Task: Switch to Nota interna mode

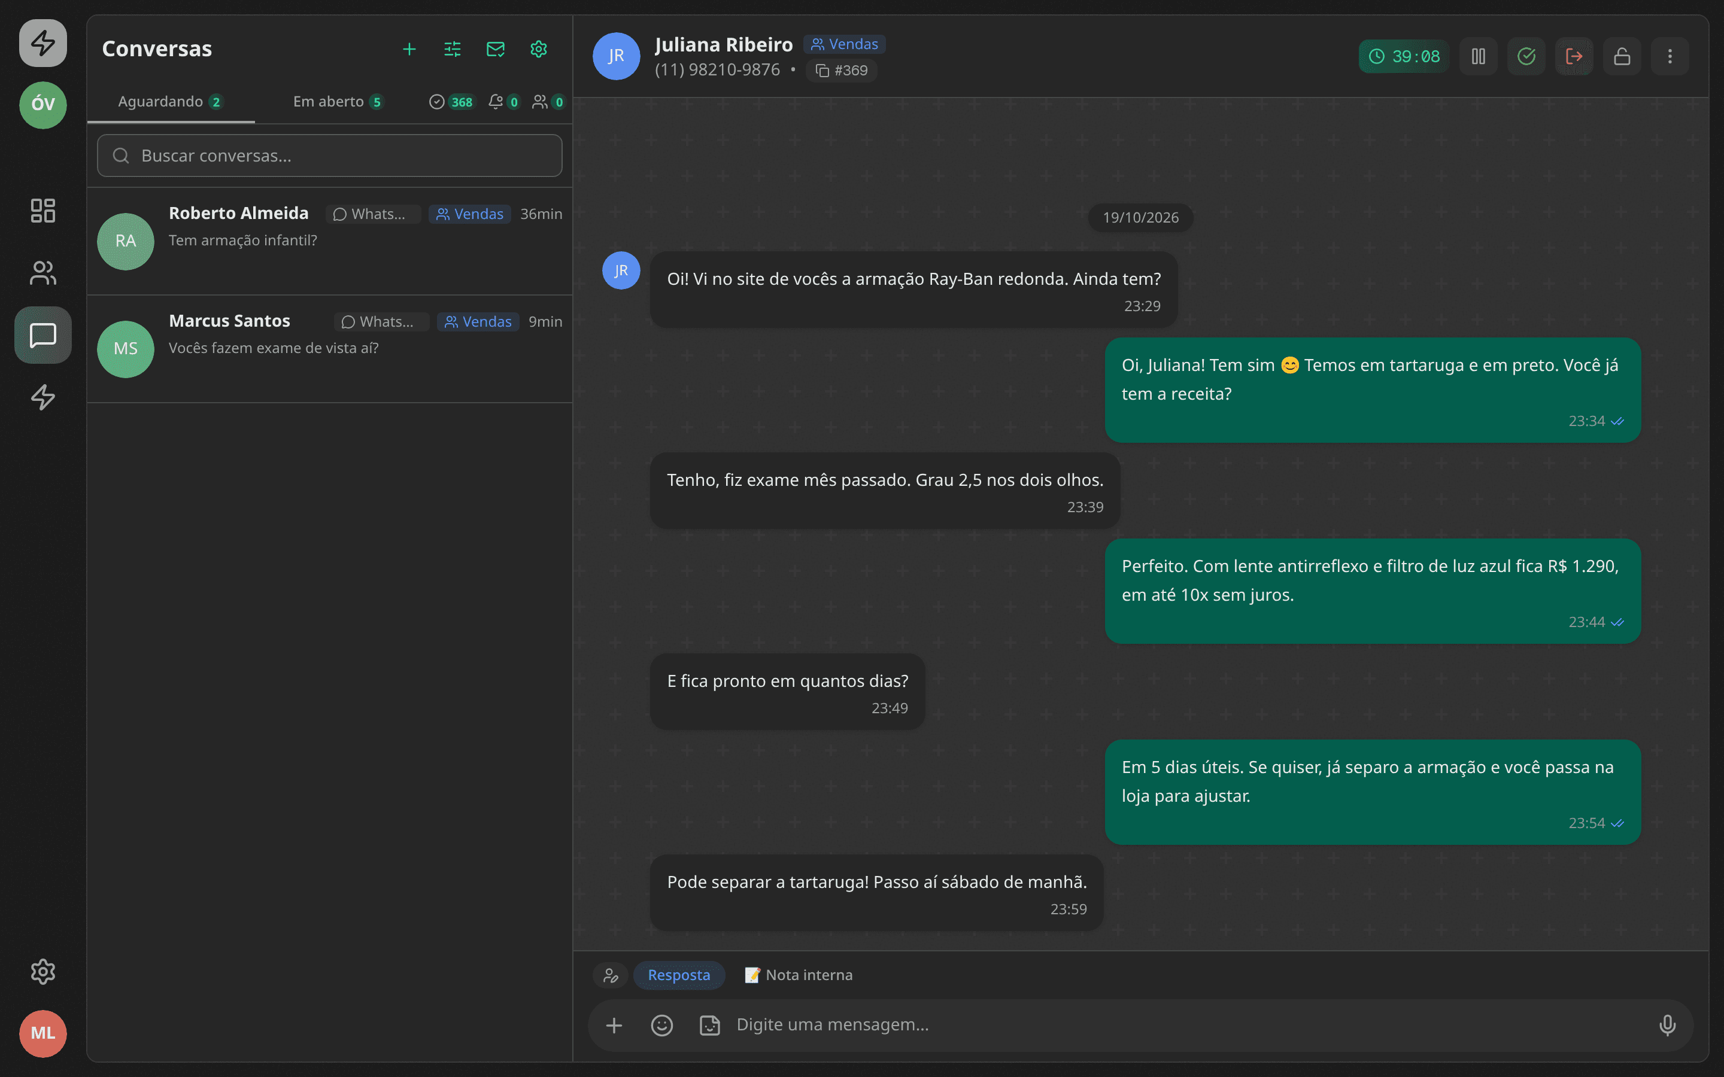Action: (799, 975)
